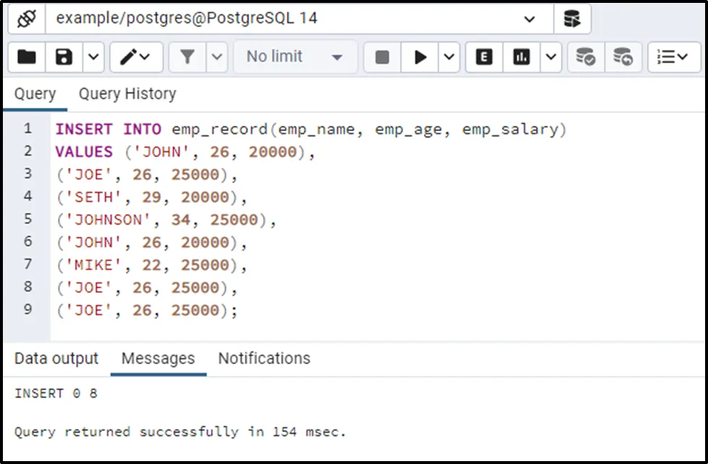The image size is (708, 464).
Task: Click the Explain Analyze chart icon
Action: (521, 57)
